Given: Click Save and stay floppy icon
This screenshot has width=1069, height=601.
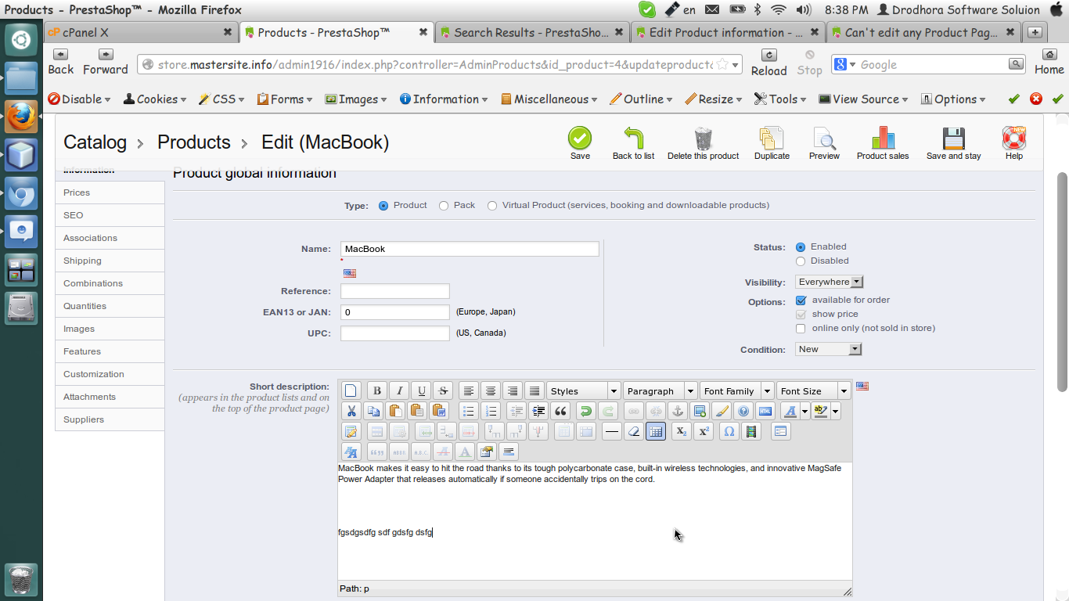Looking at the screenshot, I should (953, 139).
